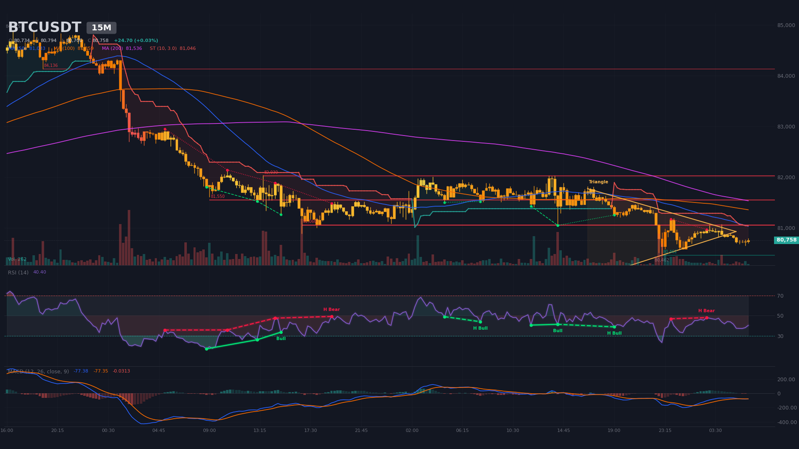Click the RSI (14) indicator label
The height and width of the screenshot is (449, 799).
click(x=18, y=272)
